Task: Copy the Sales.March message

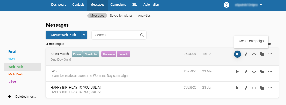Action: pos(262,54)
